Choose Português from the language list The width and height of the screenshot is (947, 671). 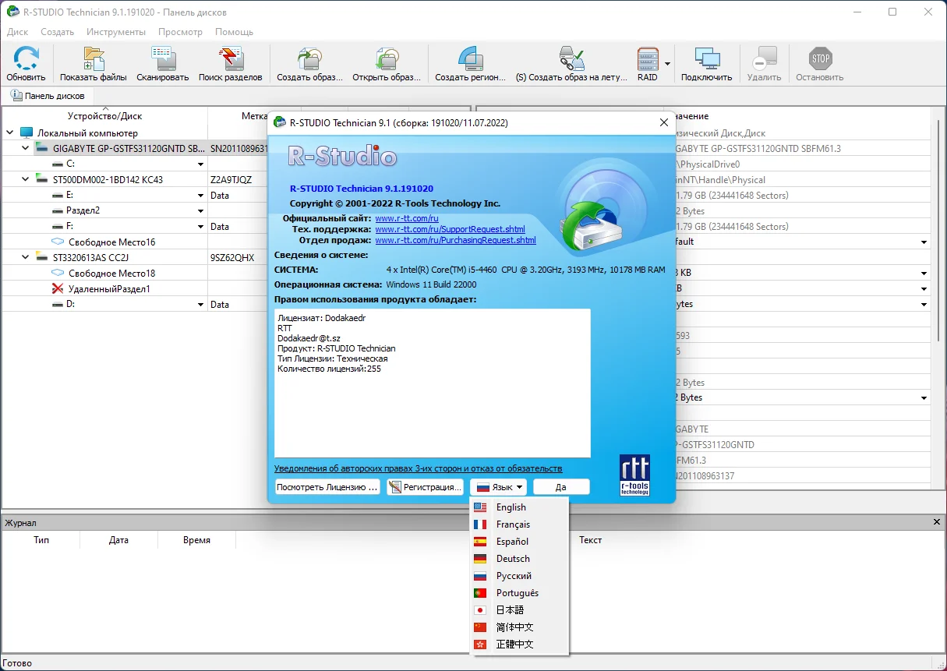(520, 593)
